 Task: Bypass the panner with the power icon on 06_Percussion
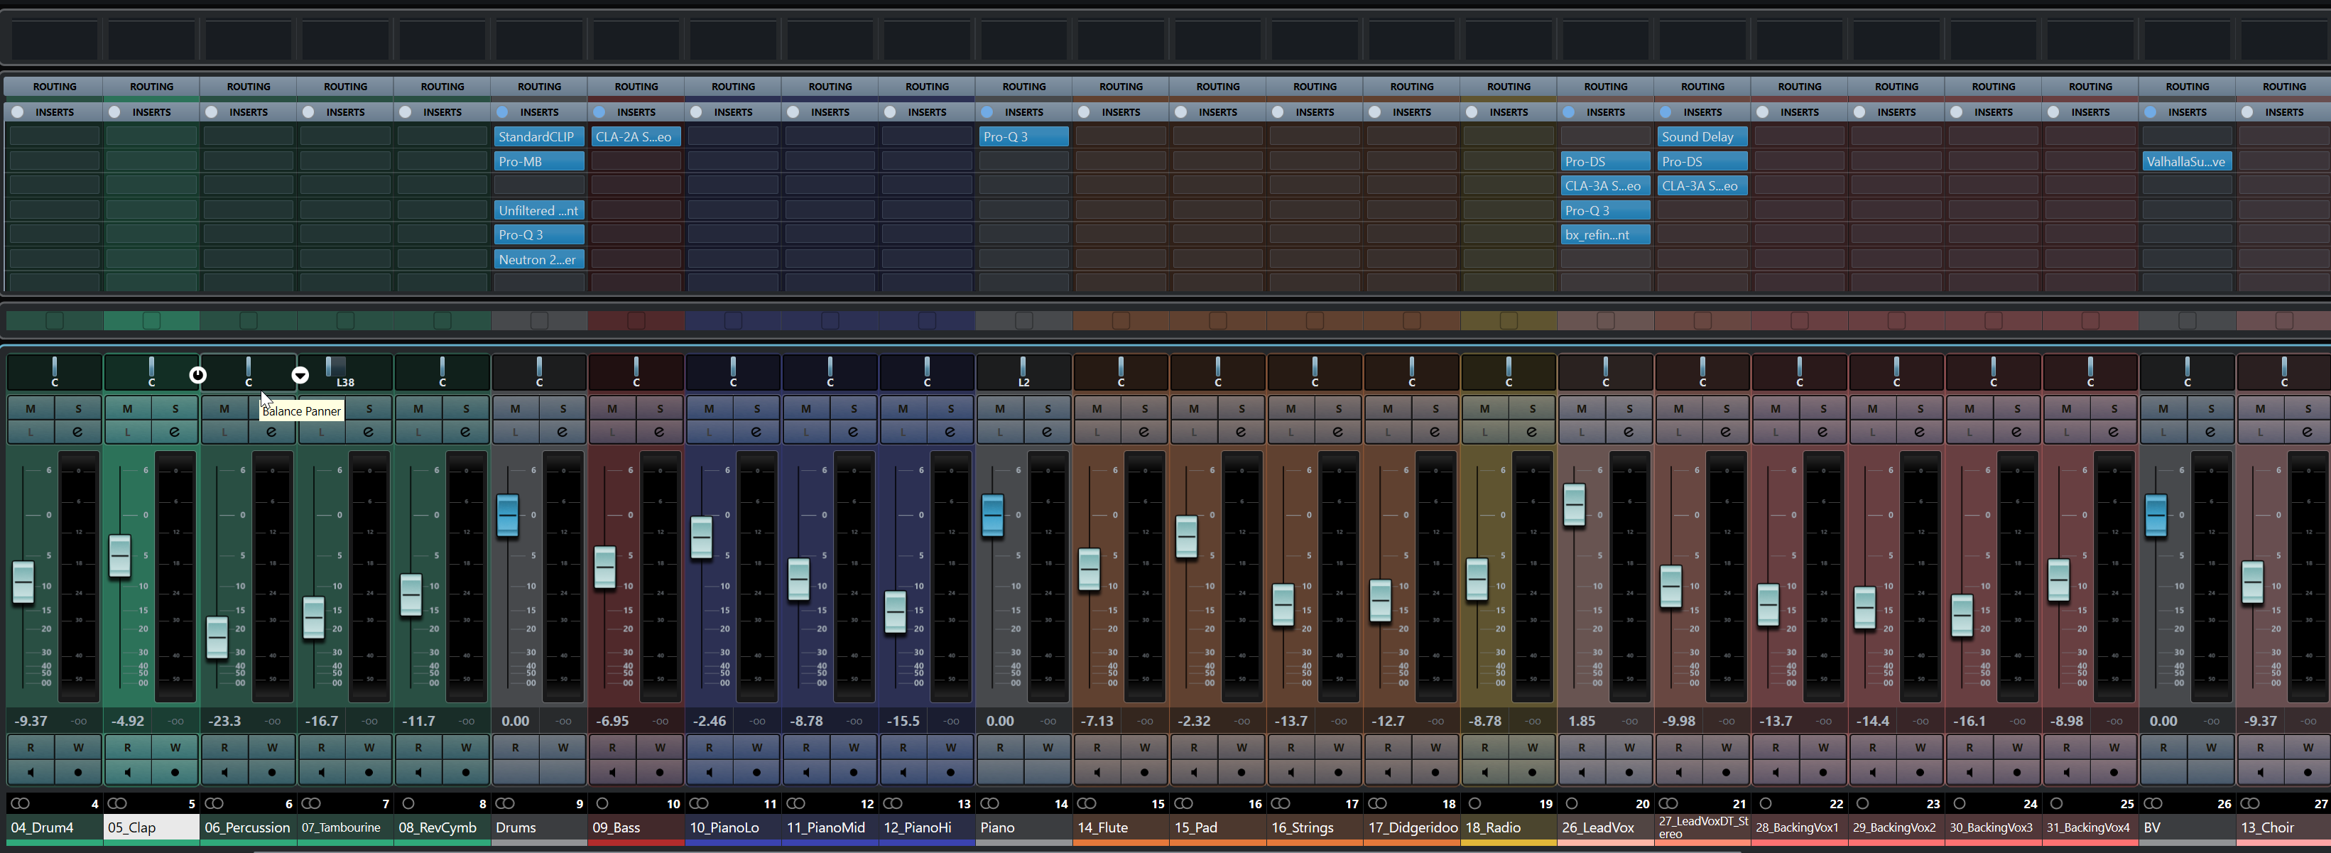pos(197,374)
